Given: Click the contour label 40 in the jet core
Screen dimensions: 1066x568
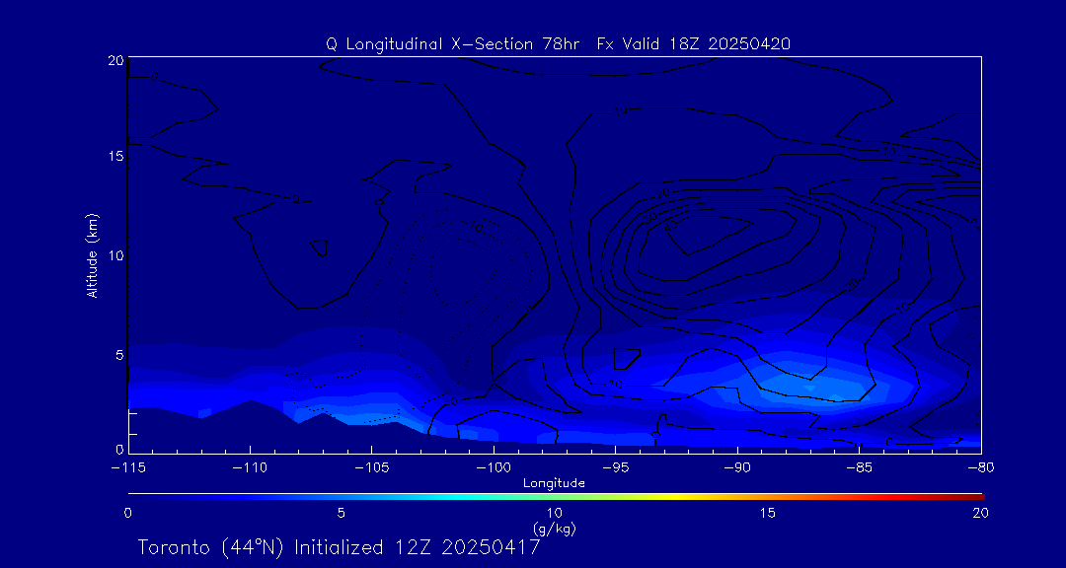Looking at the screenshot, I should coord(672,228).
